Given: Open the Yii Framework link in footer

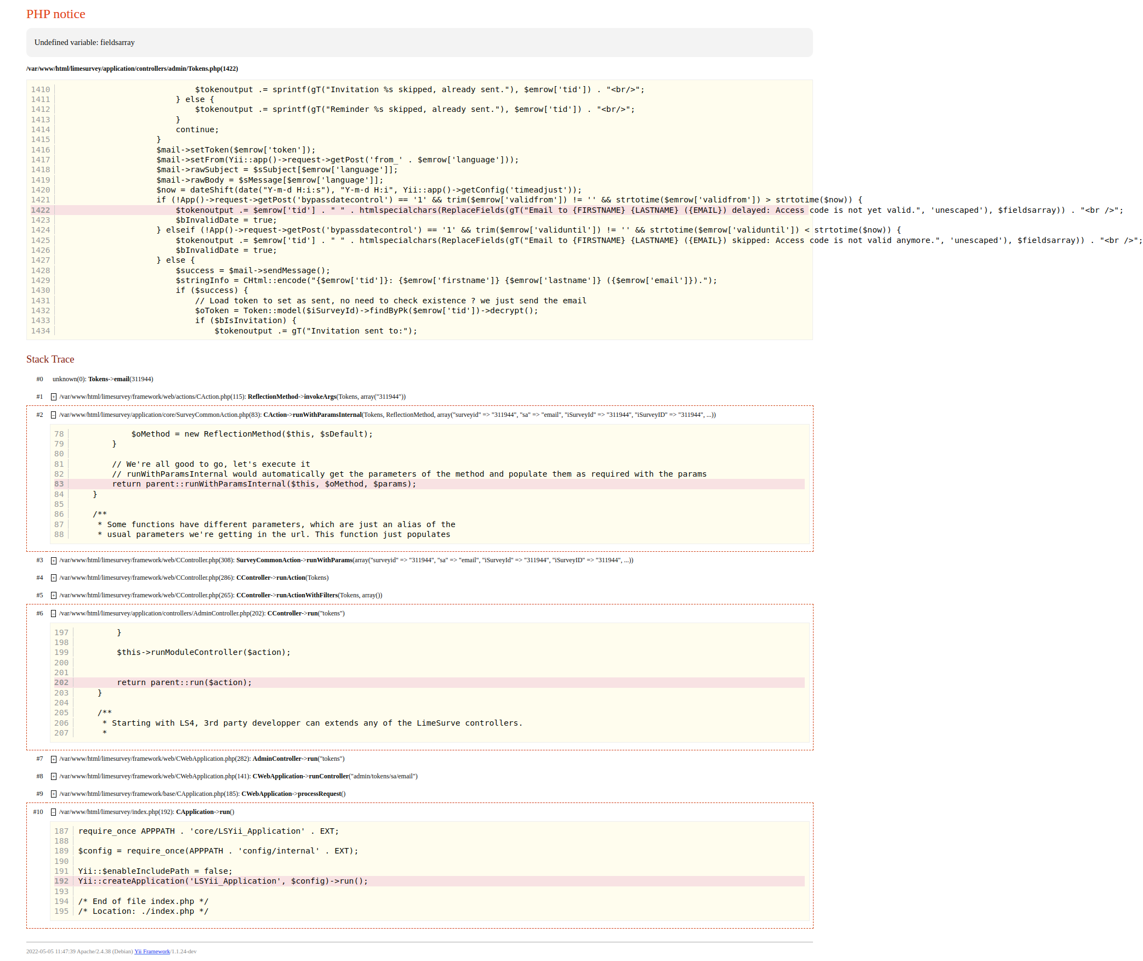Looking at the screenshot, I should click(x=152, y=951).
